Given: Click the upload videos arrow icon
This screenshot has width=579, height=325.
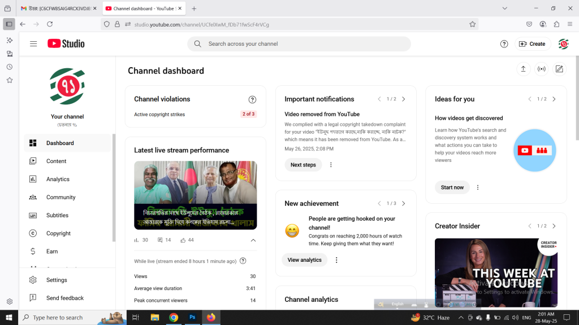Looking at the screenshot, I should pyautogui.click(x=523, y=69).
